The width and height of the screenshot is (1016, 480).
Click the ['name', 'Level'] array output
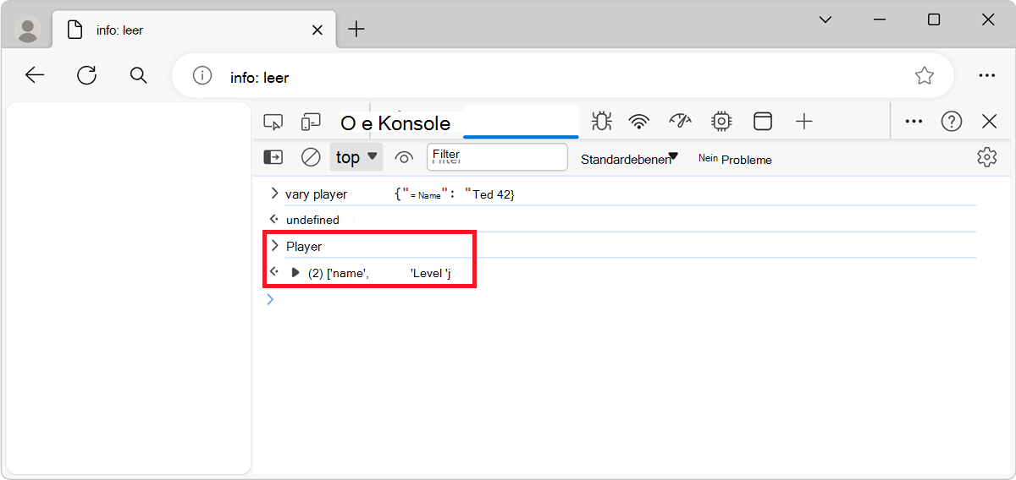click(379, 272)
